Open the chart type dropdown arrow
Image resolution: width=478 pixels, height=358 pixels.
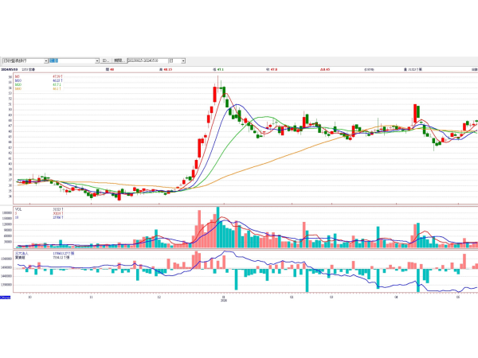46,61
